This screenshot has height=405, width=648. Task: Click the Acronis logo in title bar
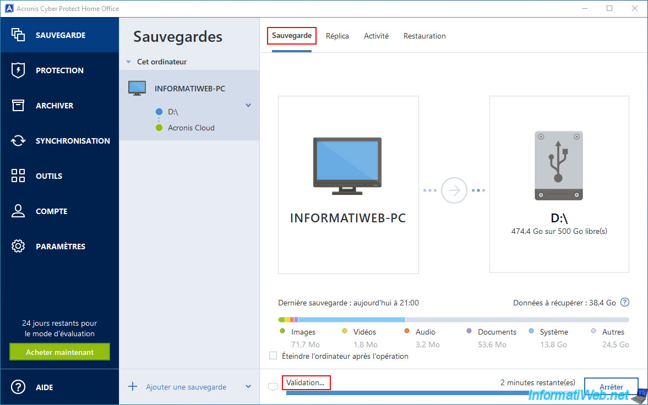click(9, 8)
